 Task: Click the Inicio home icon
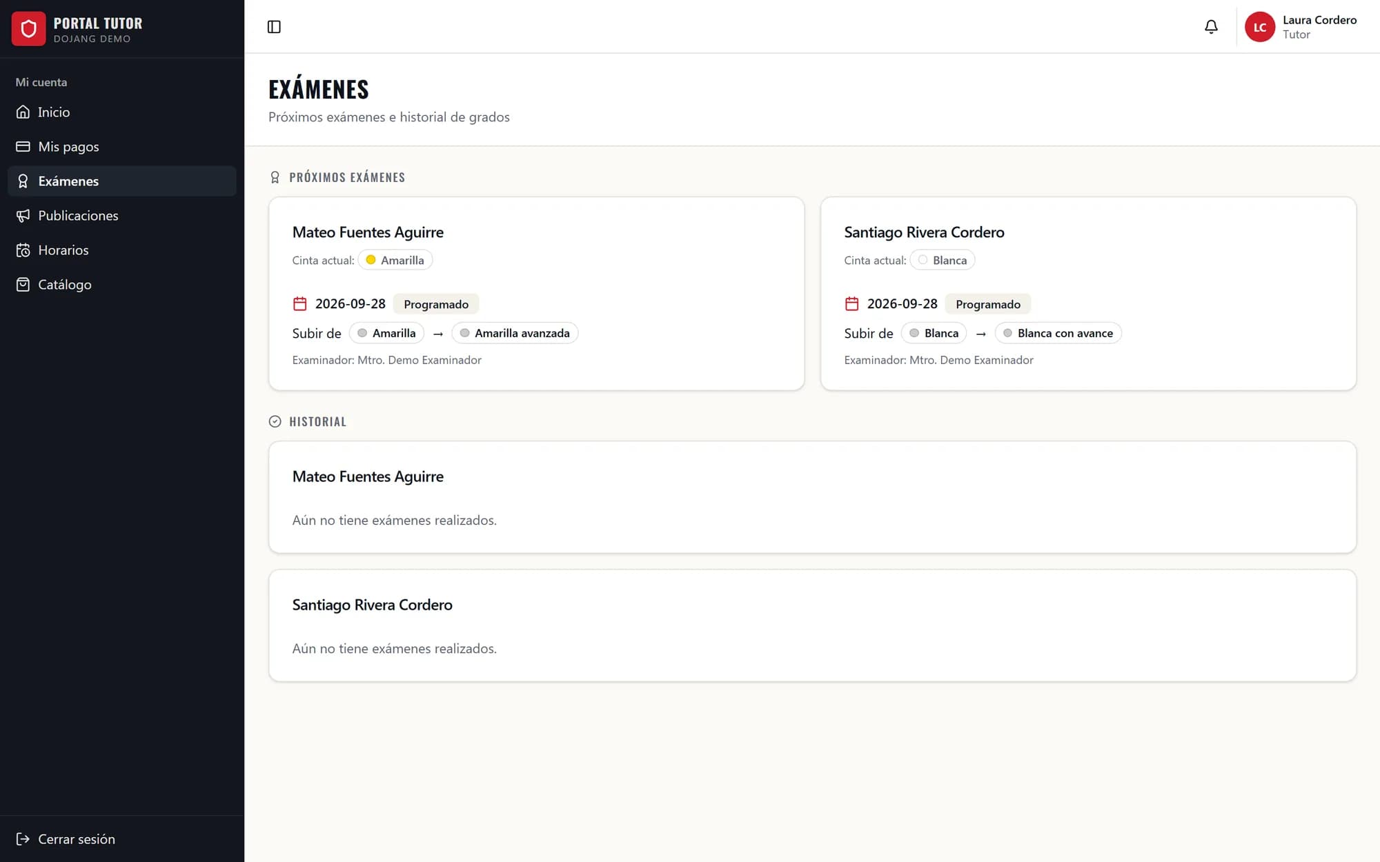click(23, 112)
